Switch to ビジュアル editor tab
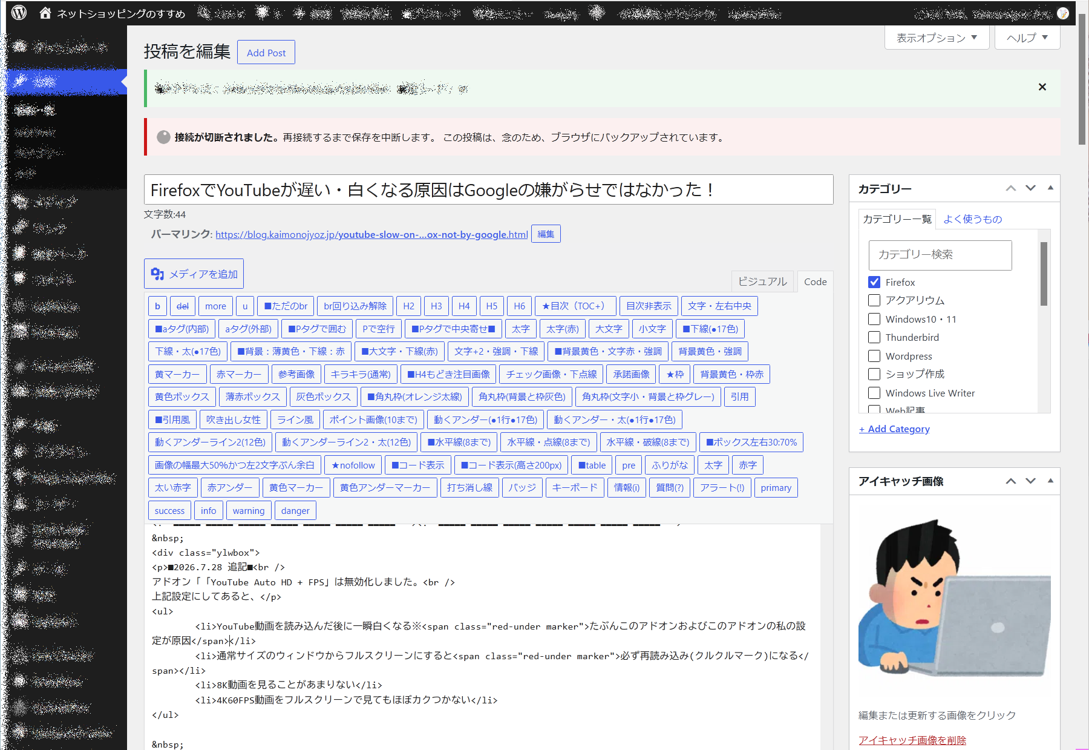 pyautogui.click(x=762, y=281)
